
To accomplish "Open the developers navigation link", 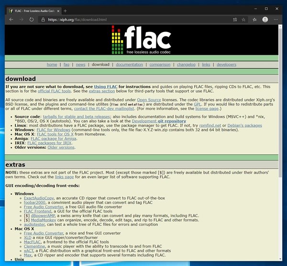I will (x=226, y=64).
